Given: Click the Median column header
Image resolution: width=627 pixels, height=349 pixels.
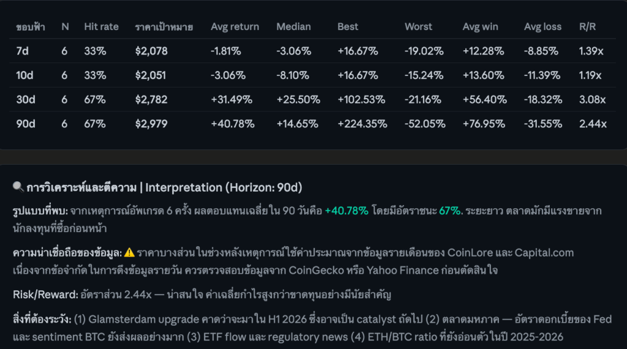Looking at the screenshot, I should 293,27.
